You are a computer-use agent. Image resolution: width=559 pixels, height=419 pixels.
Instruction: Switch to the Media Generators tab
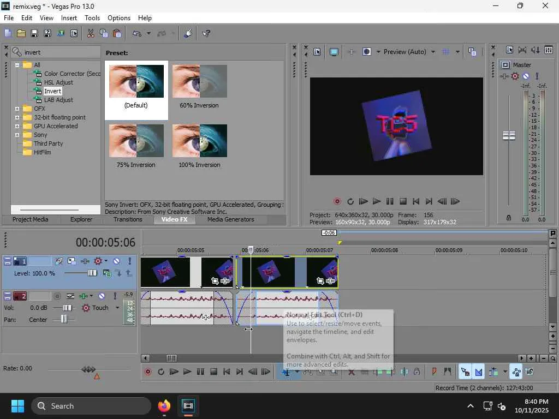click(x=231, y=219)
